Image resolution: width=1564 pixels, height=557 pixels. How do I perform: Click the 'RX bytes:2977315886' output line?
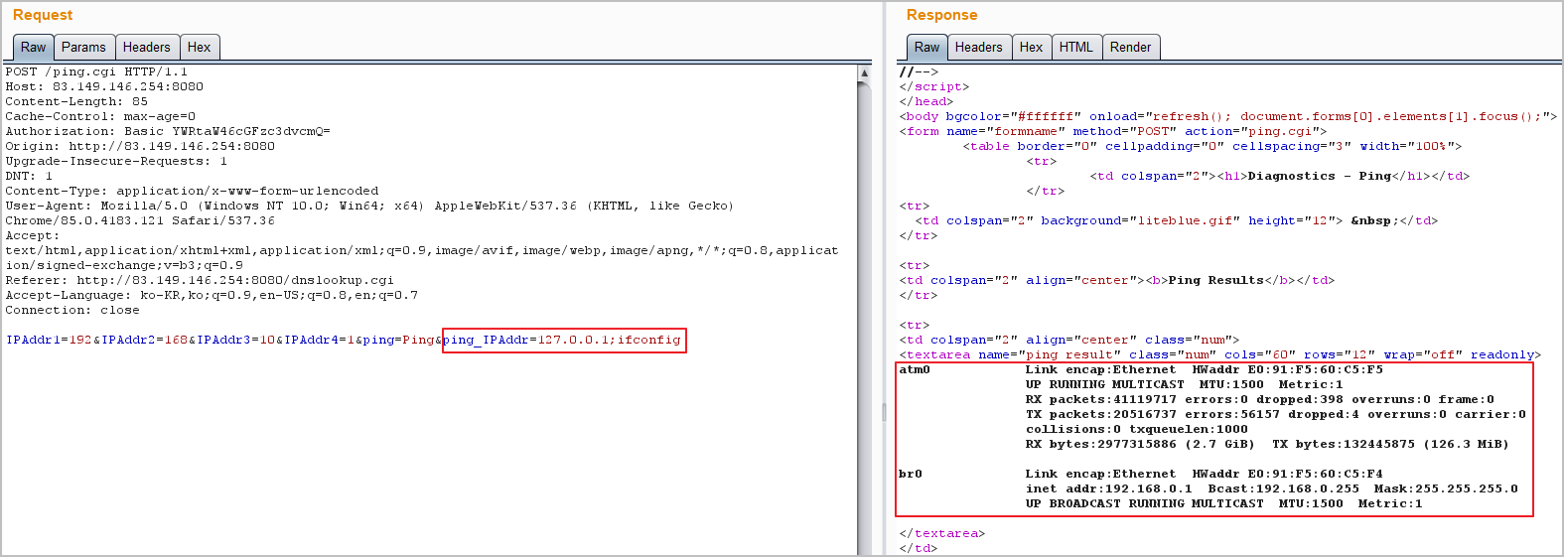(1268, 444)
